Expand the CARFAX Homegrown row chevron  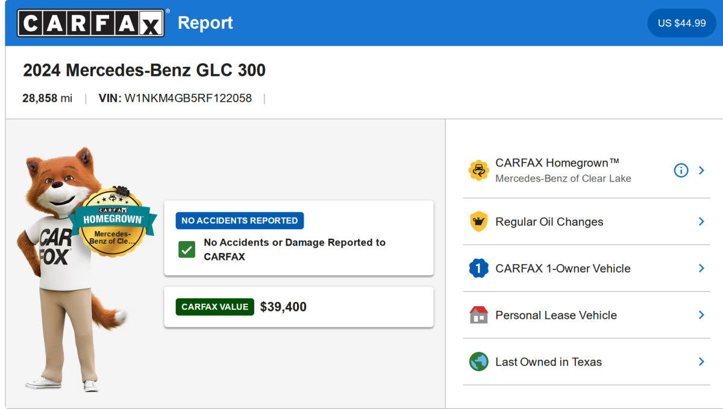click(x=701, y=170)
